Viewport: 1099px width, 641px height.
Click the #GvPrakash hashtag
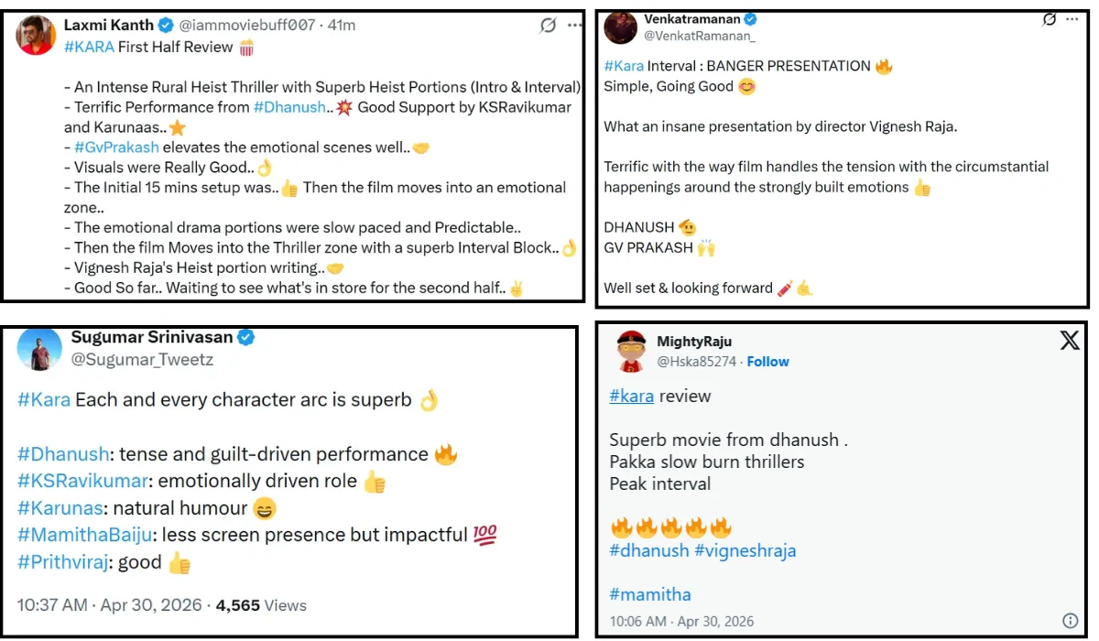point(116,147)
